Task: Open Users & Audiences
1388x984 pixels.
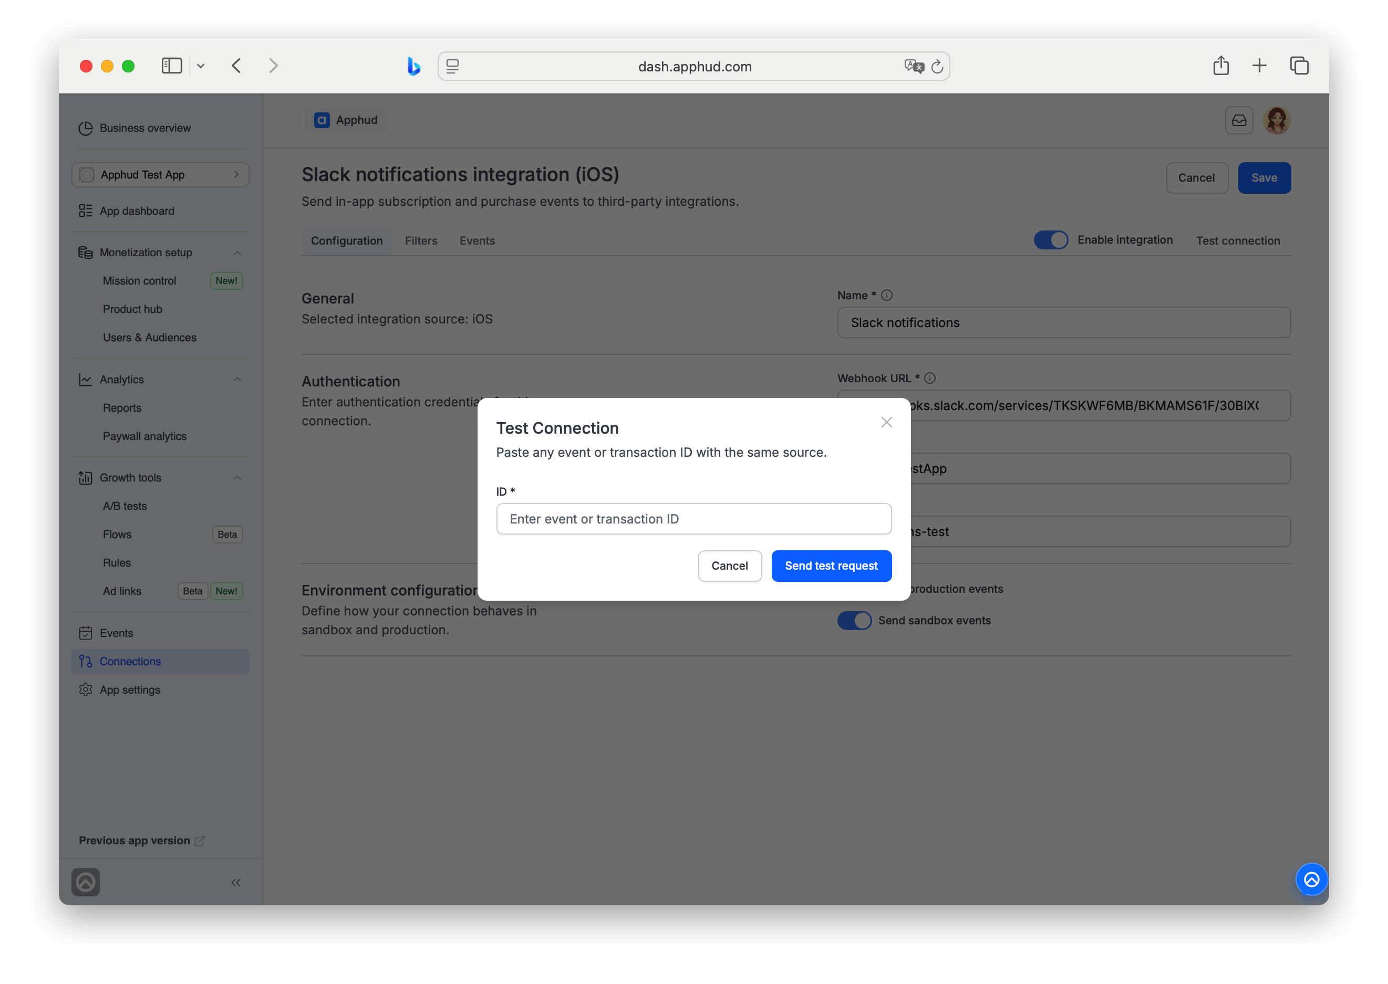Action: (x=149, y=338)
